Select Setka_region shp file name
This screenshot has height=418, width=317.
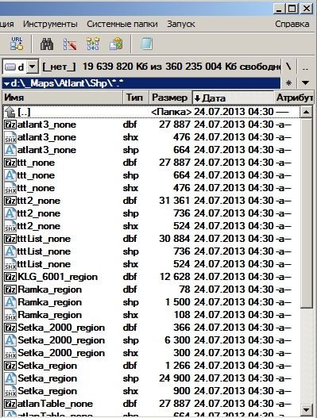[x=47, y=378]
